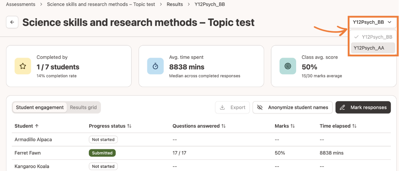The height and width of the screenshot is (171, 402).
Task: Click the 15/30 marks average text
Action: [x=322, y=76]
